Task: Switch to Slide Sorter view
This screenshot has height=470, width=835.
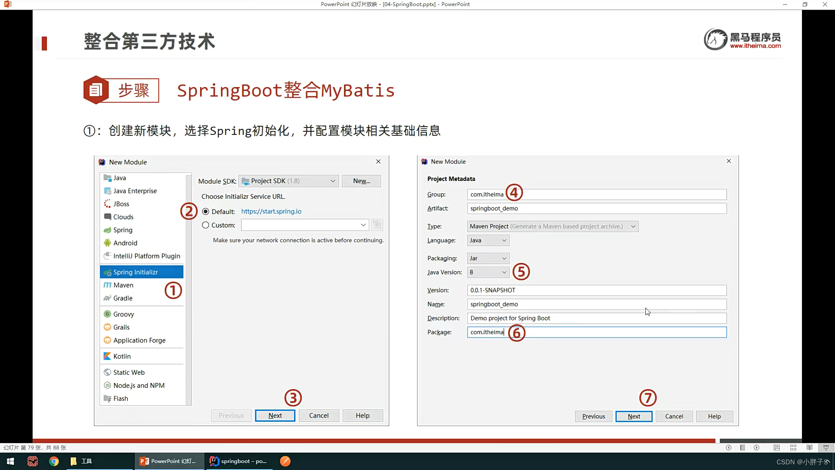Action: click(793, 447)
